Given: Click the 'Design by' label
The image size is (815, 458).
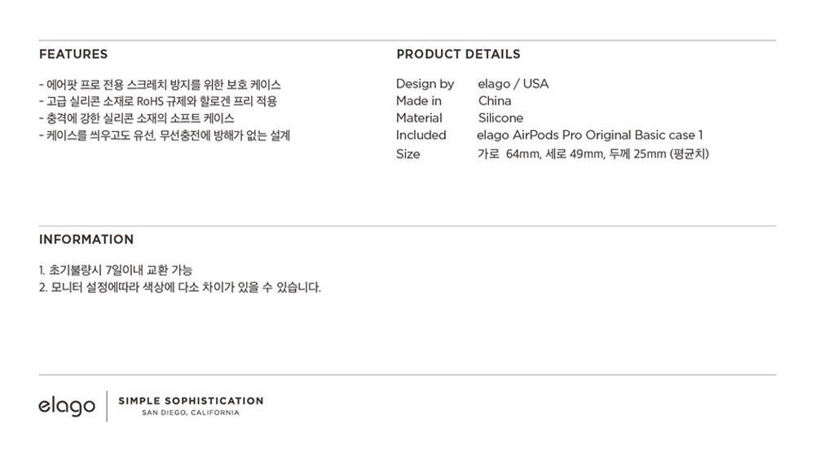Looking at the screenshot, I should [425, 84].
